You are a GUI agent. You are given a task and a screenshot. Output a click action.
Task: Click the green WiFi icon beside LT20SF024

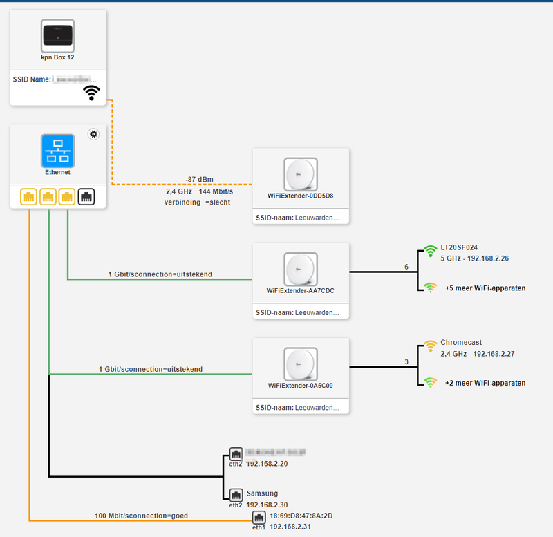click(430, 251)
